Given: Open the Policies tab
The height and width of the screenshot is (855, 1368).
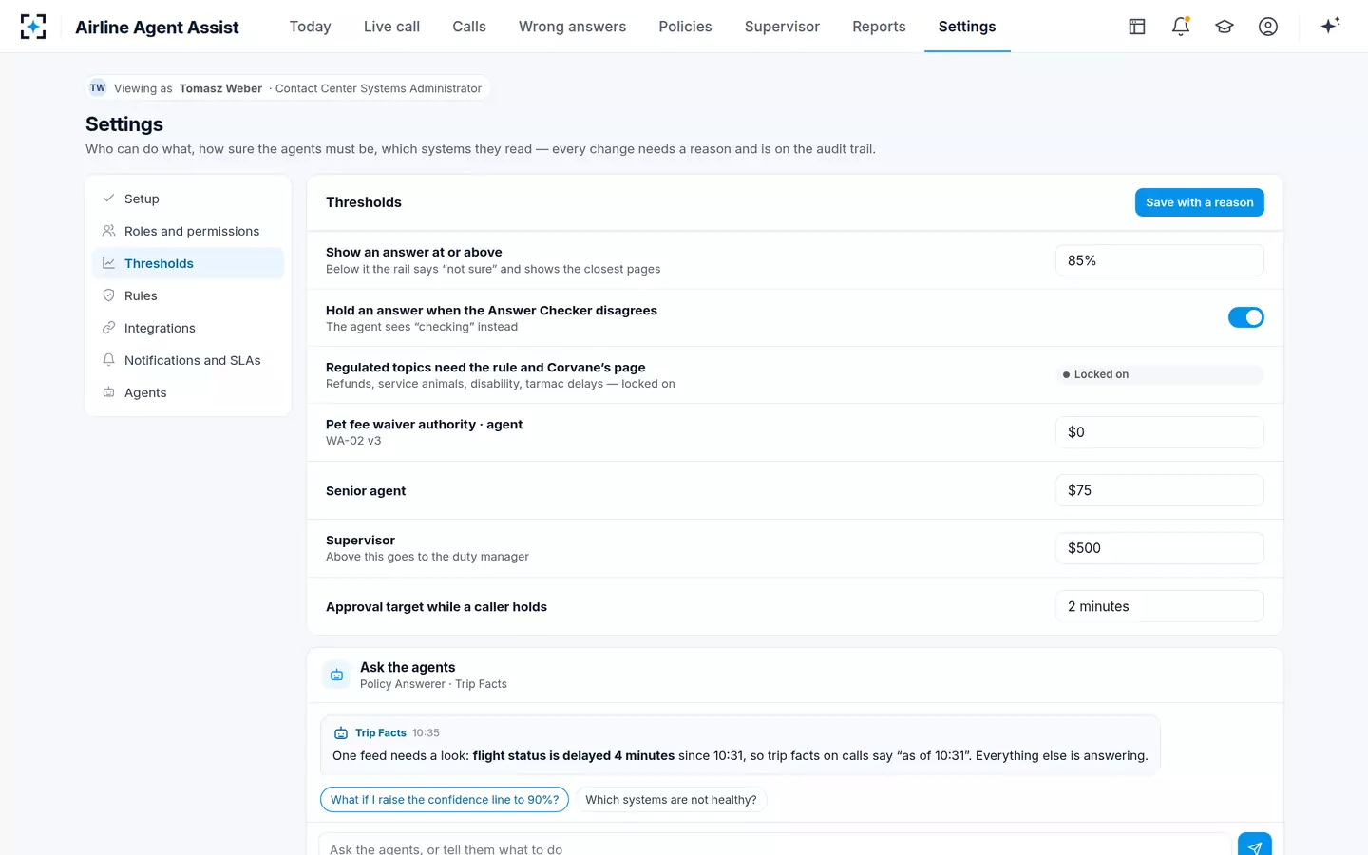Looking at the screenshot, I should coord(685,27).
